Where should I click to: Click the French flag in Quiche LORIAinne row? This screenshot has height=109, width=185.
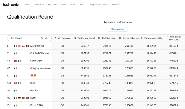15,53
